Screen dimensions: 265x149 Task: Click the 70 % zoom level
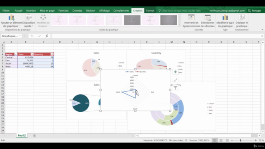click(261, 140)
